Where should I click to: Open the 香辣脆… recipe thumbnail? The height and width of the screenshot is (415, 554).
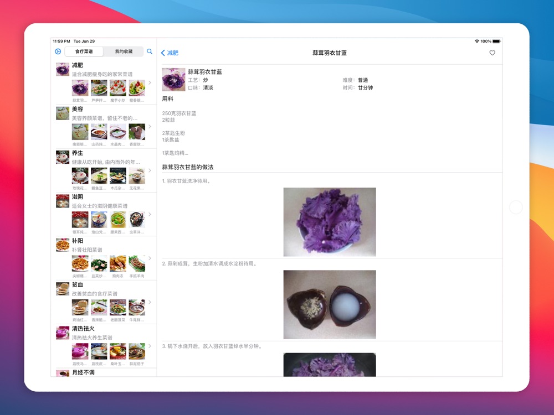[99, 308]
